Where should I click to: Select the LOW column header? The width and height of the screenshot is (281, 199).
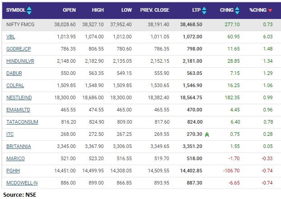click(126, 10)
